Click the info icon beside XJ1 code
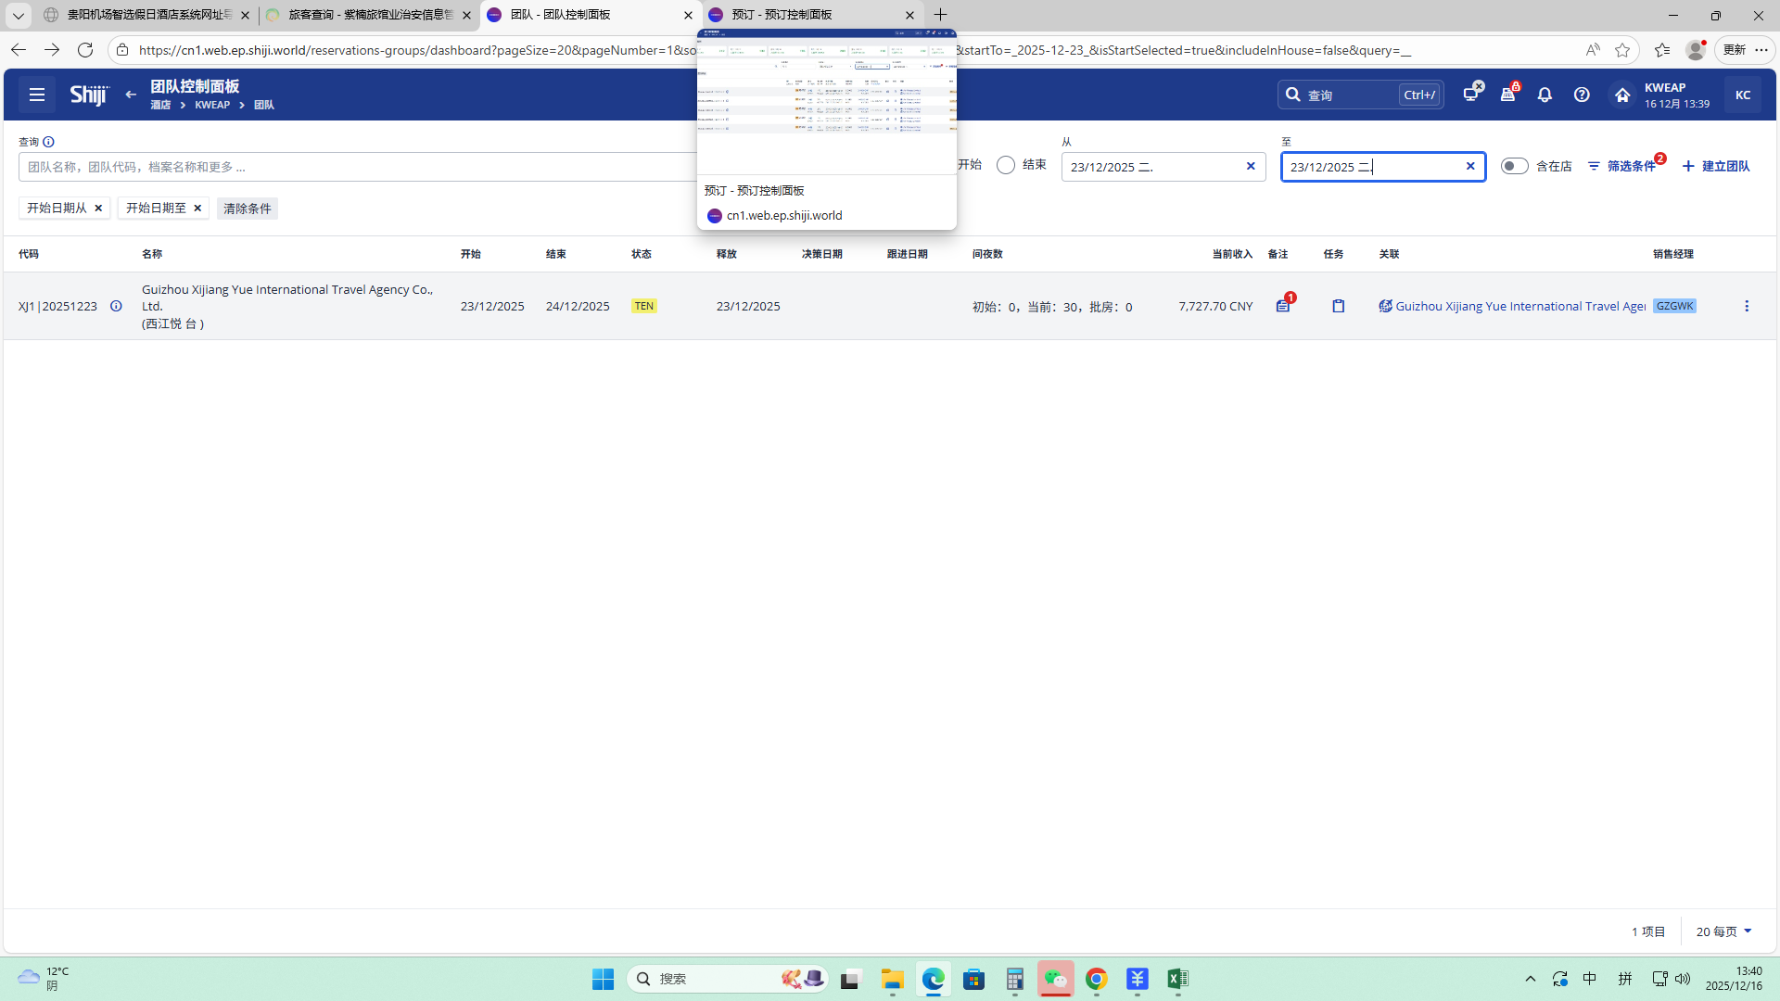 tap(116, 306)
